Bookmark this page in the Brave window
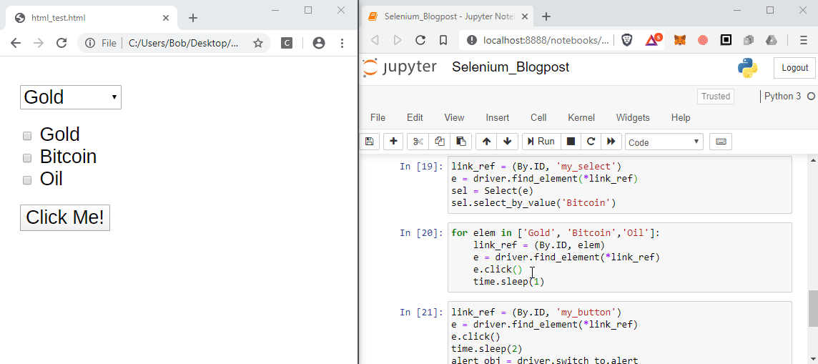 click(443, 40)
